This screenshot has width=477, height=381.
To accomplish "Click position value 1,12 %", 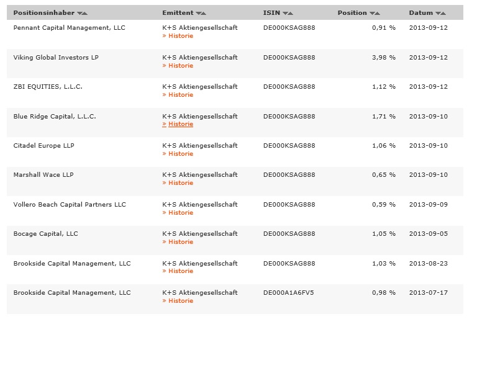I will 384,87.
